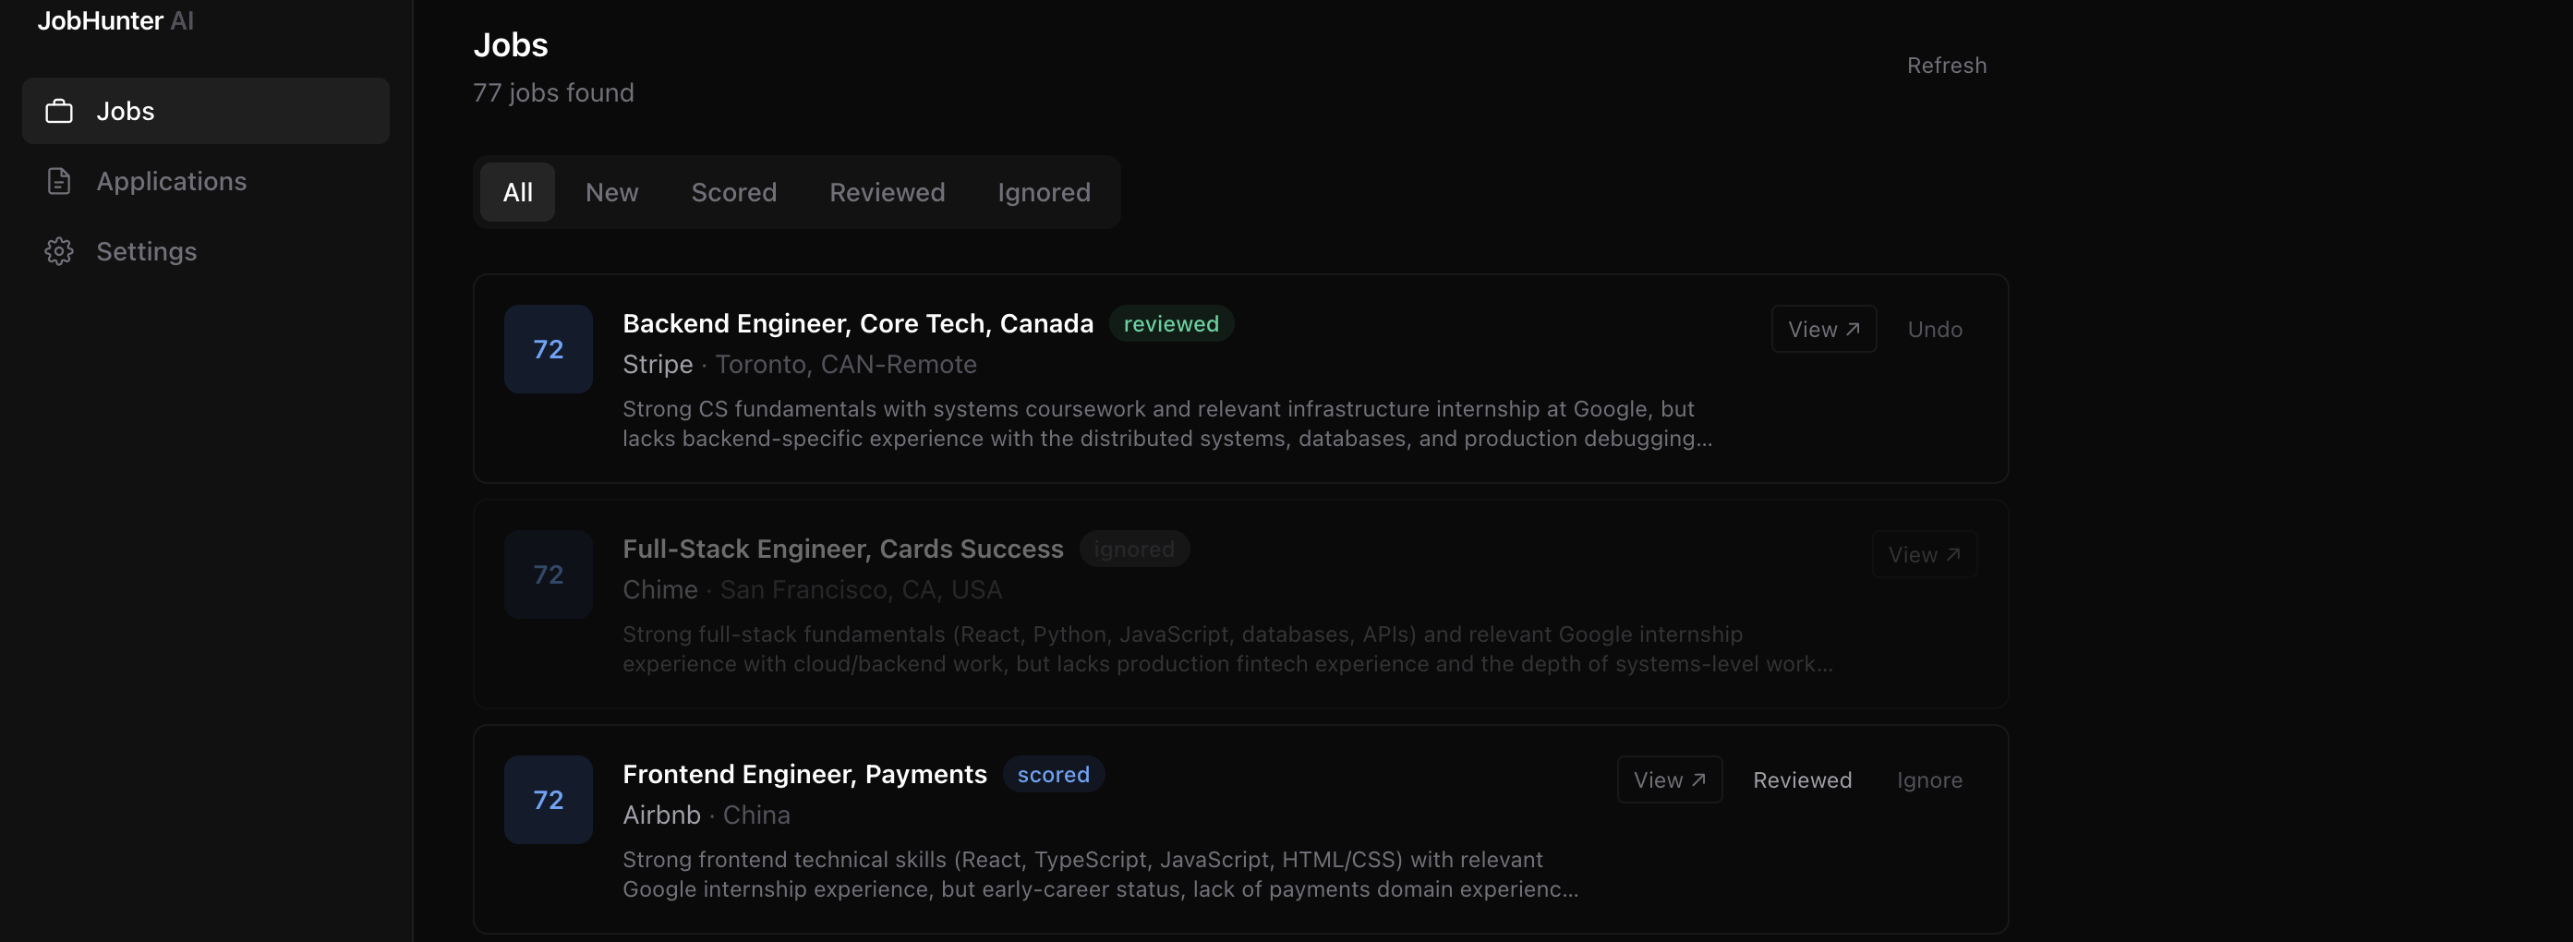This screenshot has width=2573, height=942.
Task: Open the Stripe Backend Engineer job via View
Action: [x=1823, y=329]
